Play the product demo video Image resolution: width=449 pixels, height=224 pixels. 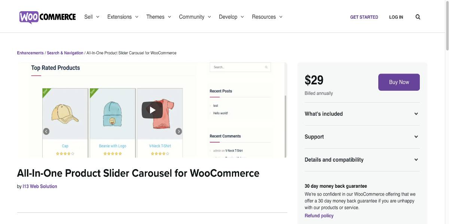pos(152,110)
